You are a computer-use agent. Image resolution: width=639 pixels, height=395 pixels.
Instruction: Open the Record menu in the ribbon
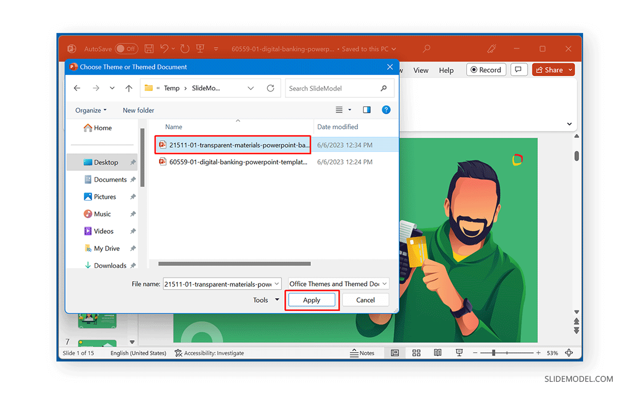tap(486, 69)
